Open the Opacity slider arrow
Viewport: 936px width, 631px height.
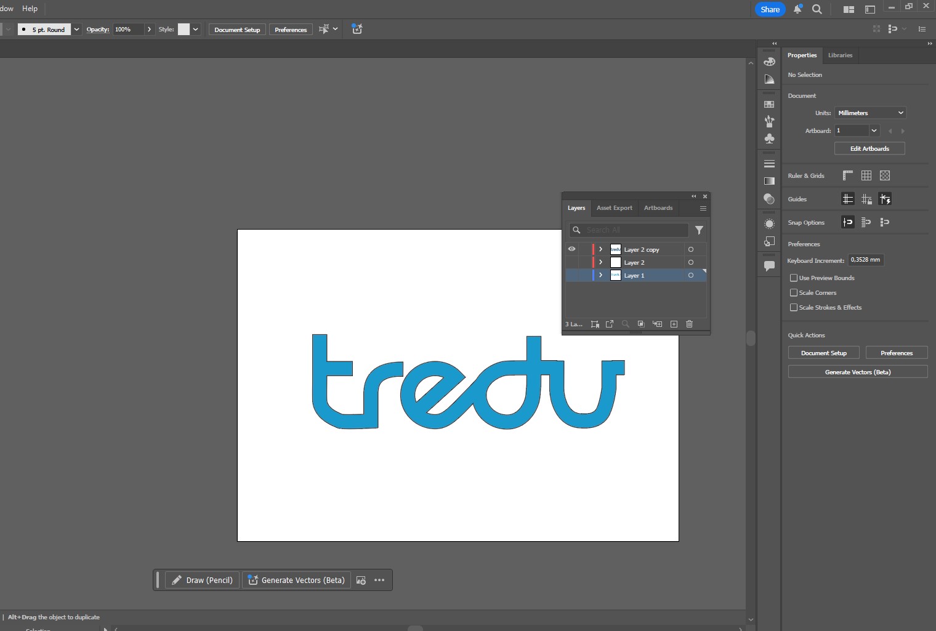(x=149, y=29)
